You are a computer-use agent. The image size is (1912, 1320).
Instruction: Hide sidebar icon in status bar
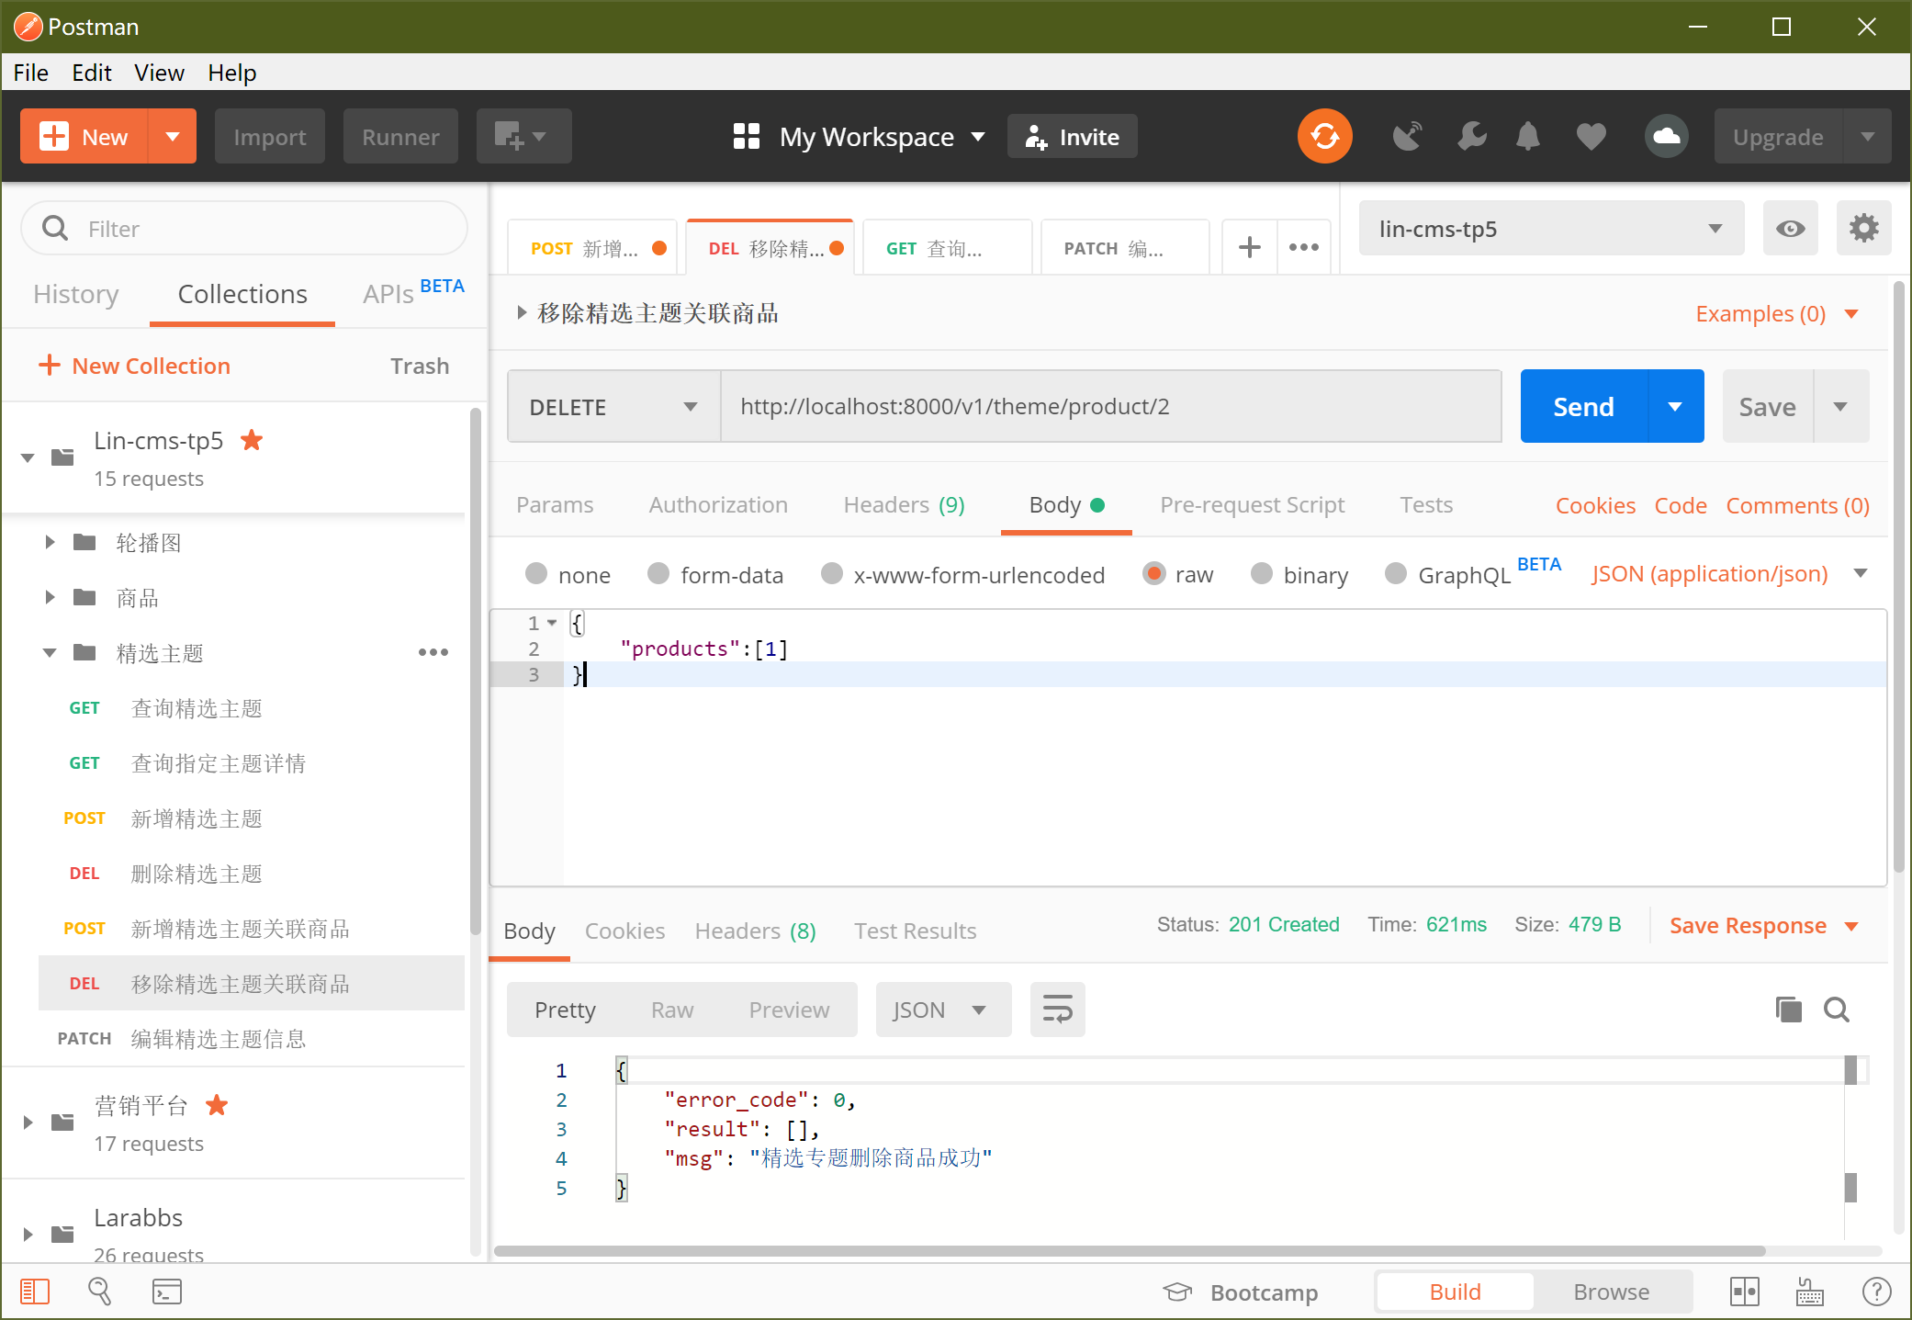pyautogui.click(x=35, y=1292)
